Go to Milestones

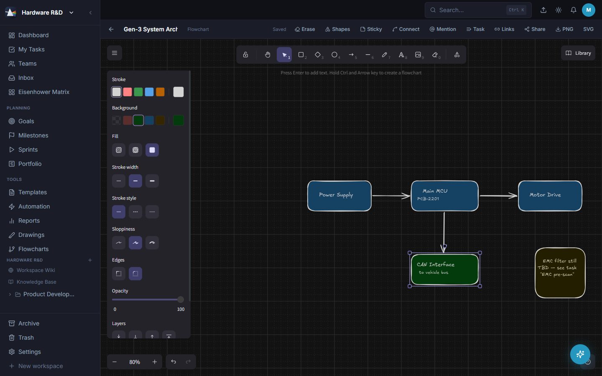[50, 135]
